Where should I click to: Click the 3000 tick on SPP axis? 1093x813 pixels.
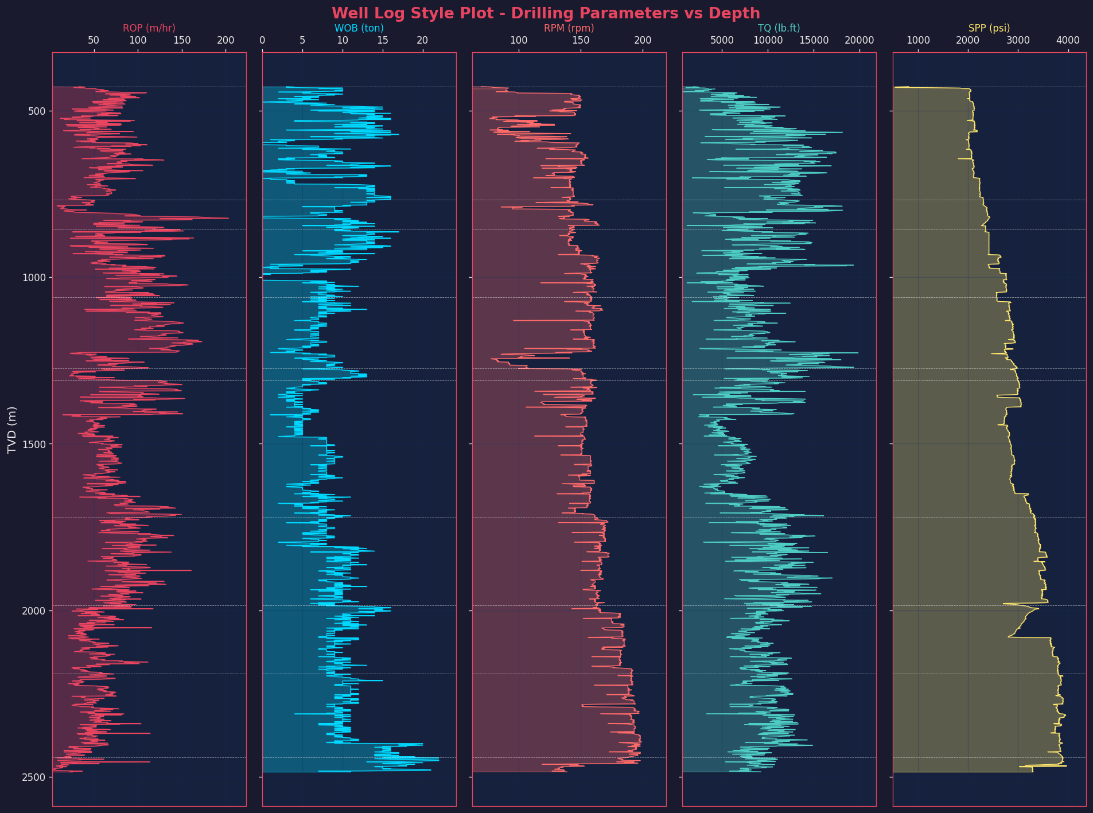[1018, 41]
